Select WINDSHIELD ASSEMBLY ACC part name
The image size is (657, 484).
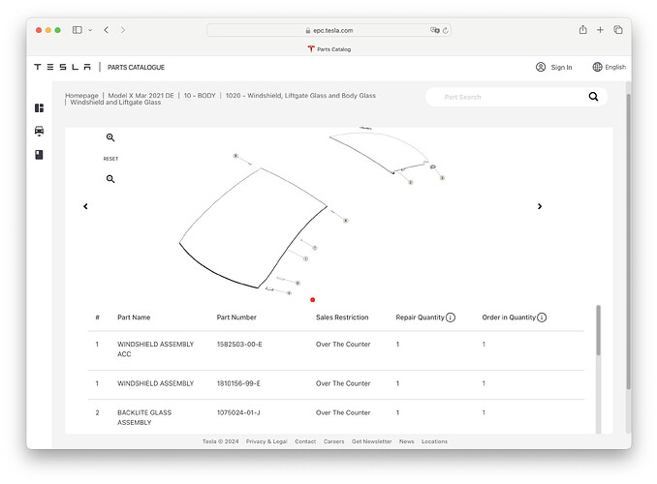(155, 349)
